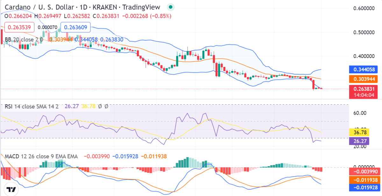382x196 pixels.
Task: Click the MACD 12 26 close 9 EMA EMA label
Action: tap(41, 156)
